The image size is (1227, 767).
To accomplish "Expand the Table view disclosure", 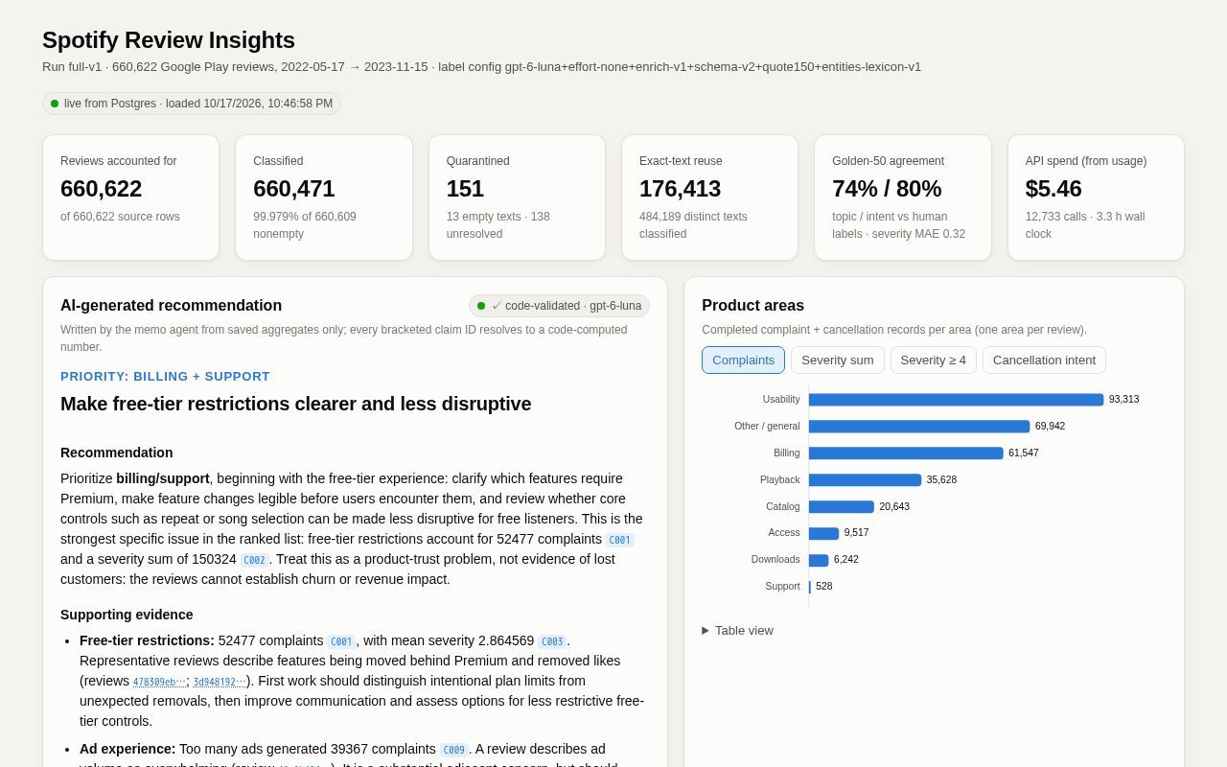I will click(x=737, y=630).
